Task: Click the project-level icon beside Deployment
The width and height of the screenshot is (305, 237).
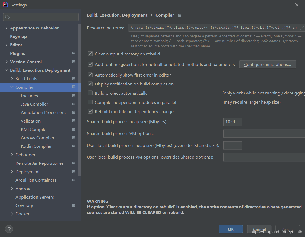Action: coord(74,172)
